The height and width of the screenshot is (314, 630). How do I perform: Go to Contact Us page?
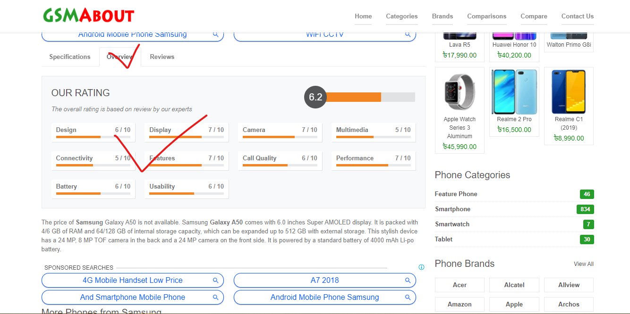pyautogui.click(x=577, y=17)
